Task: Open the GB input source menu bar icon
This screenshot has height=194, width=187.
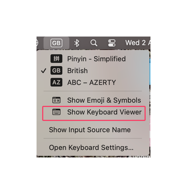Action: coord(56,43)
